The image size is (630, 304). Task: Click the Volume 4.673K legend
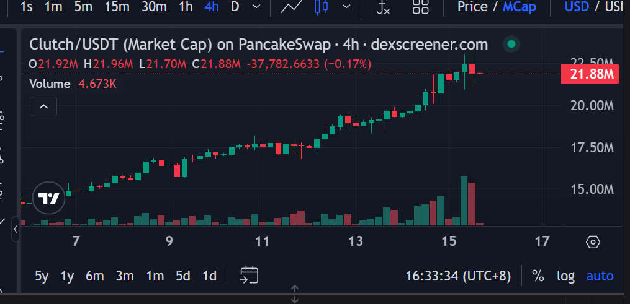pyautogui.click(x=73, y=84)
